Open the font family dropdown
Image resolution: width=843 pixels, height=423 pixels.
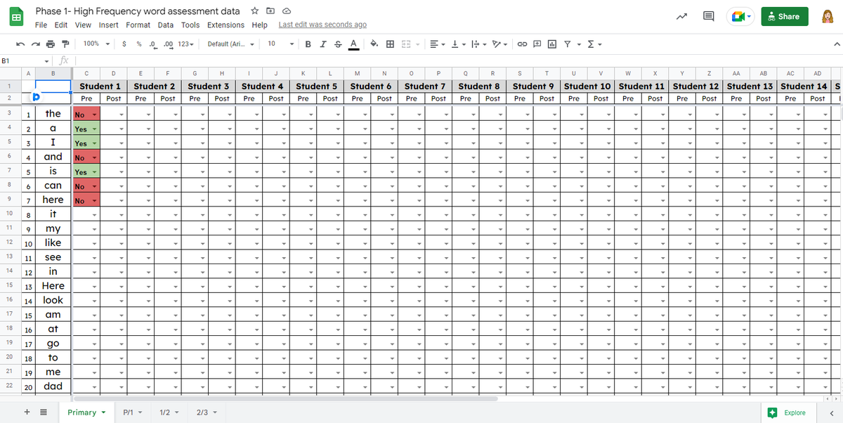tap(230, 44)
